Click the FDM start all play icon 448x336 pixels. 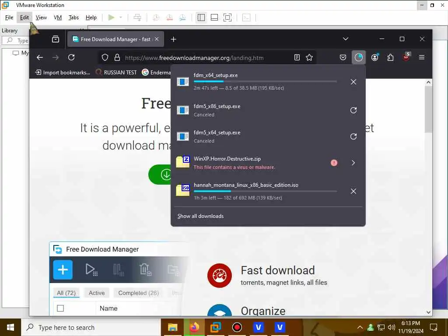91,269
